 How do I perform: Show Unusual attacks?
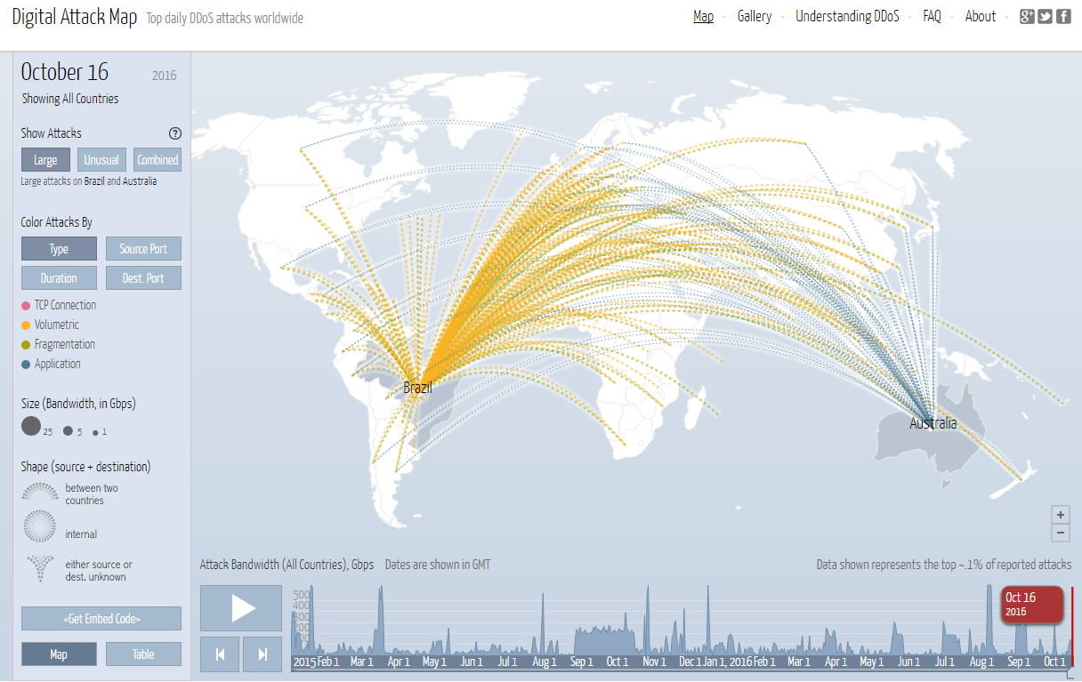coord(101,160)
